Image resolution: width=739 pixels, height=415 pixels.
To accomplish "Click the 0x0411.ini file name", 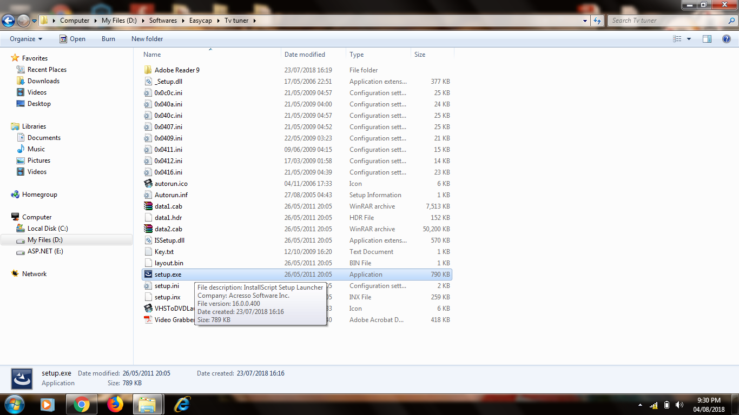I will (168, 150).
